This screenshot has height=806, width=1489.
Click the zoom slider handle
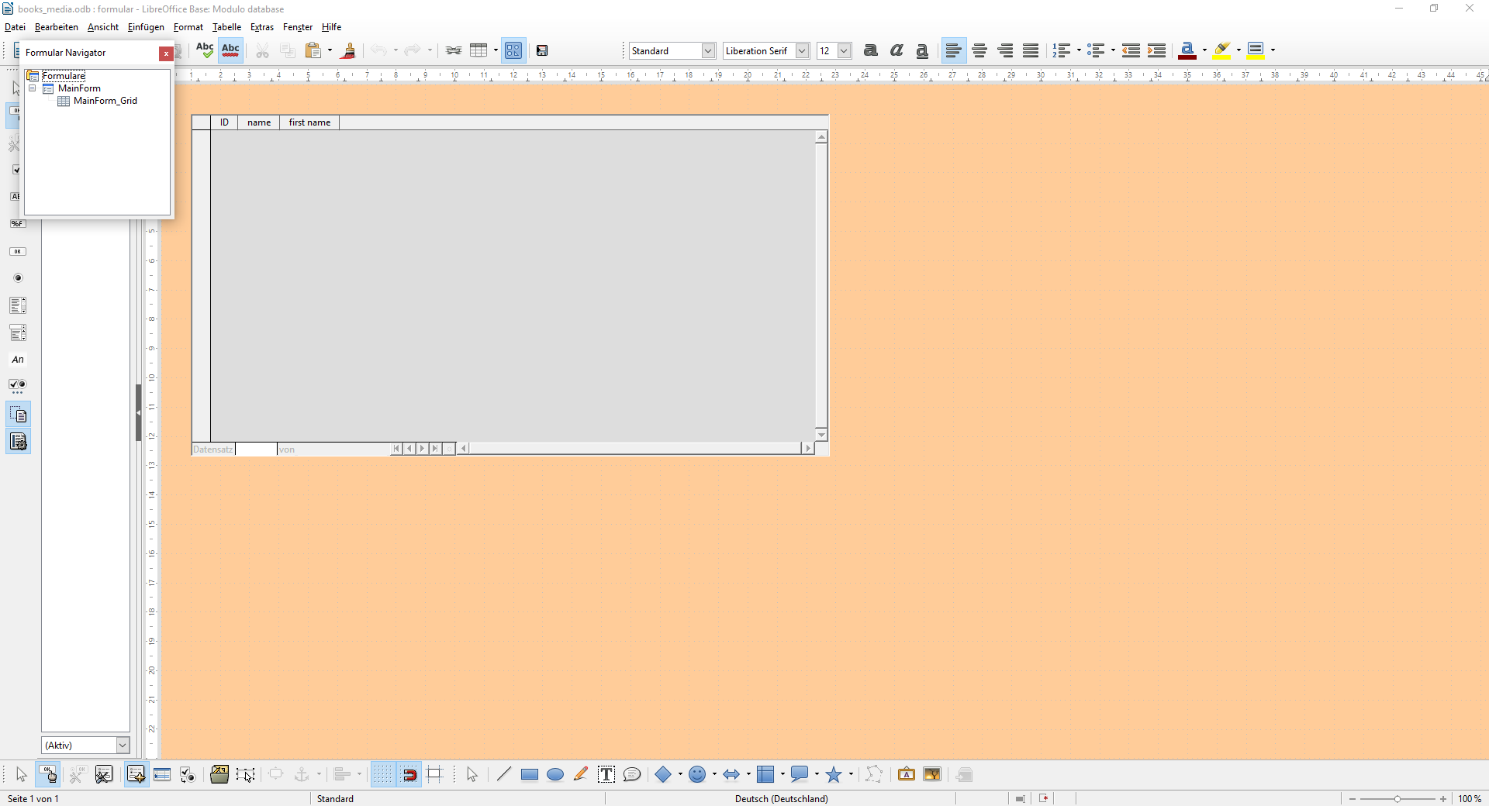(1397, 799)
